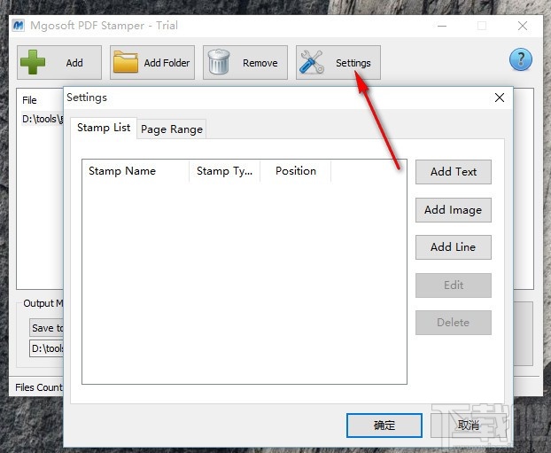Confirm settings with the 确定 button
The image size is (551, 453).
[384, 426]
